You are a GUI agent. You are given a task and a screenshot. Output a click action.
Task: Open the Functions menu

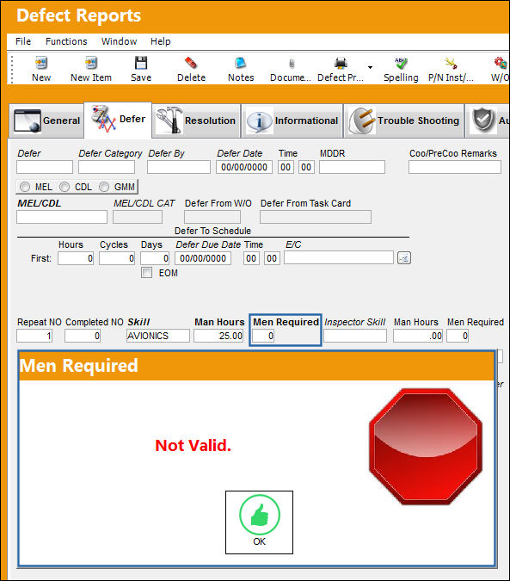point(66,41)
